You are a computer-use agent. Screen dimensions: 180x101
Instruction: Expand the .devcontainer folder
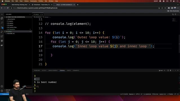pyautogui.click(x=18, y=19)
